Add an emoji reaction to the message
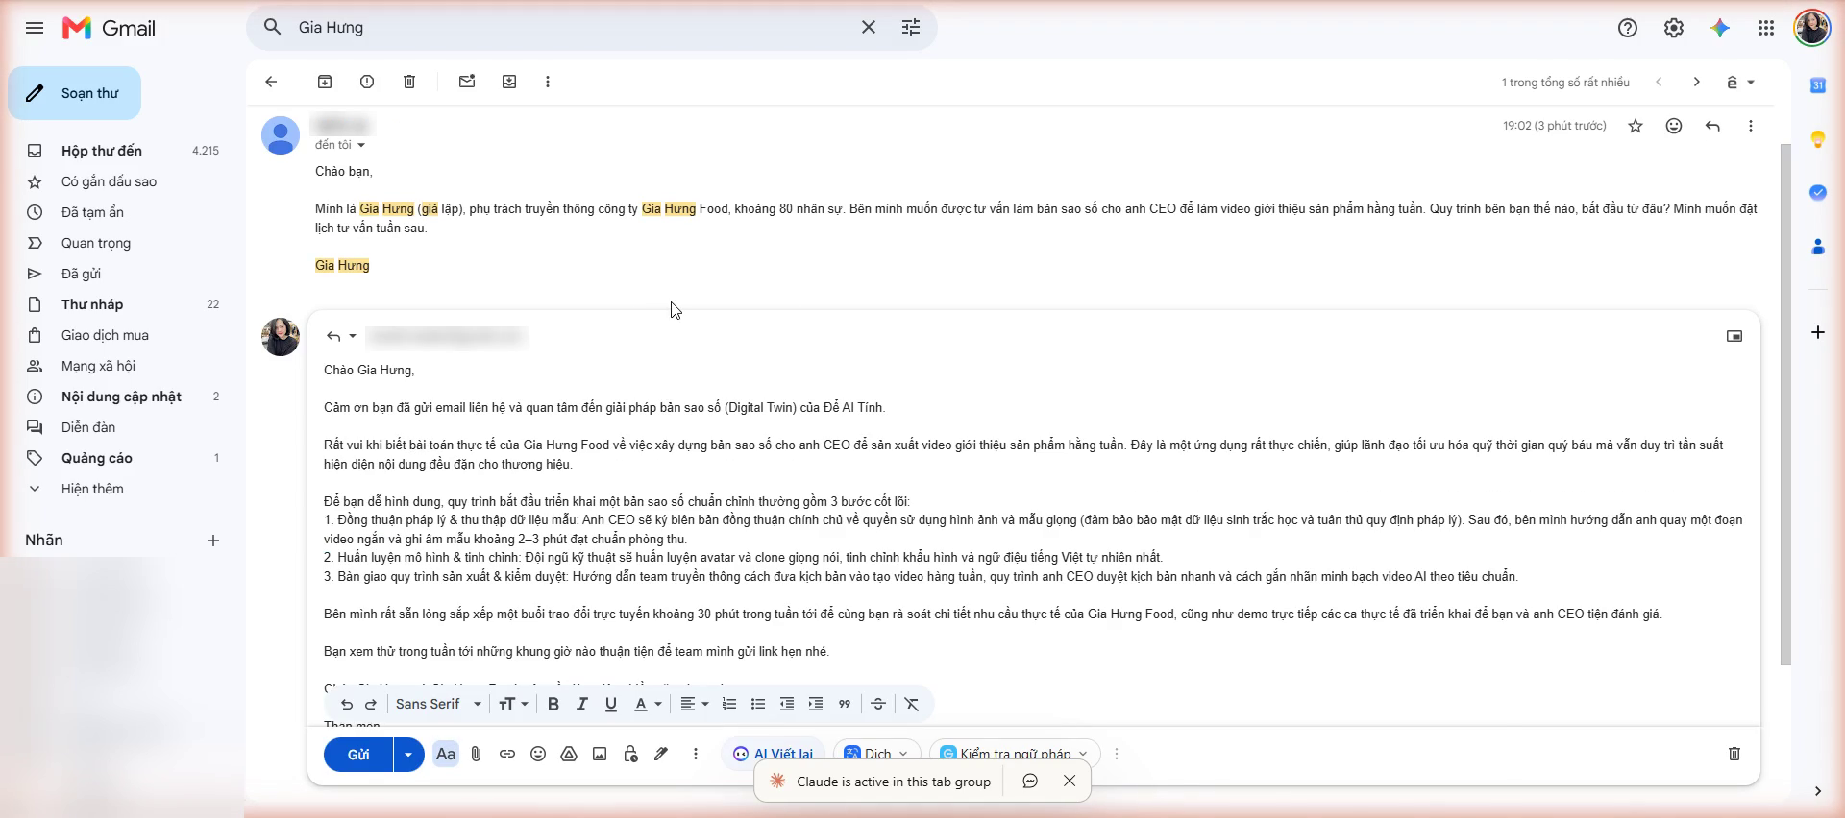1845x818 pixels. 1674,126
